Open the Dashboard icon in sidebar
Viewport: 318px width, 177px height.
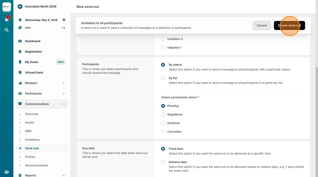[20, 41]
